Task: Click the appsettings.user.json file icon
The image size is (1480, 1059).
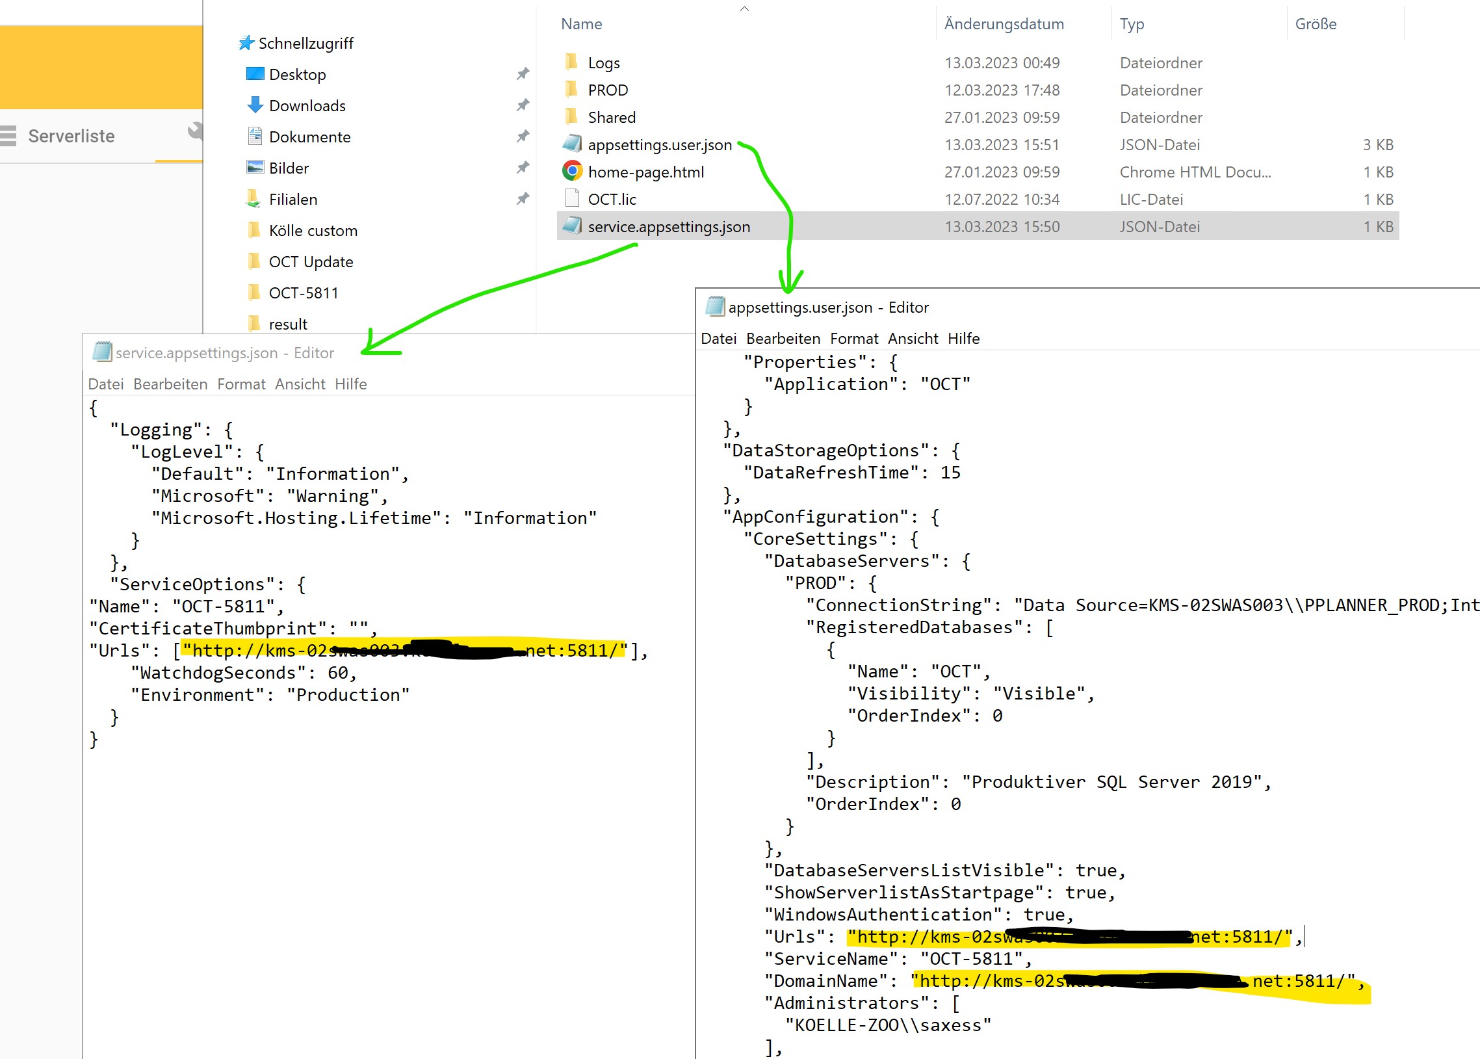Action: coord(572,144)
